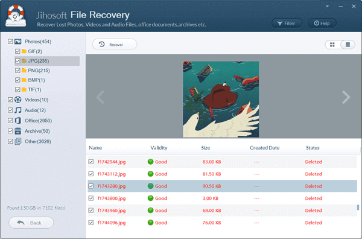This screenshot has height=239, width=362.
Task: Select the PNG(215) folder
Action: [x=39, y=71]
